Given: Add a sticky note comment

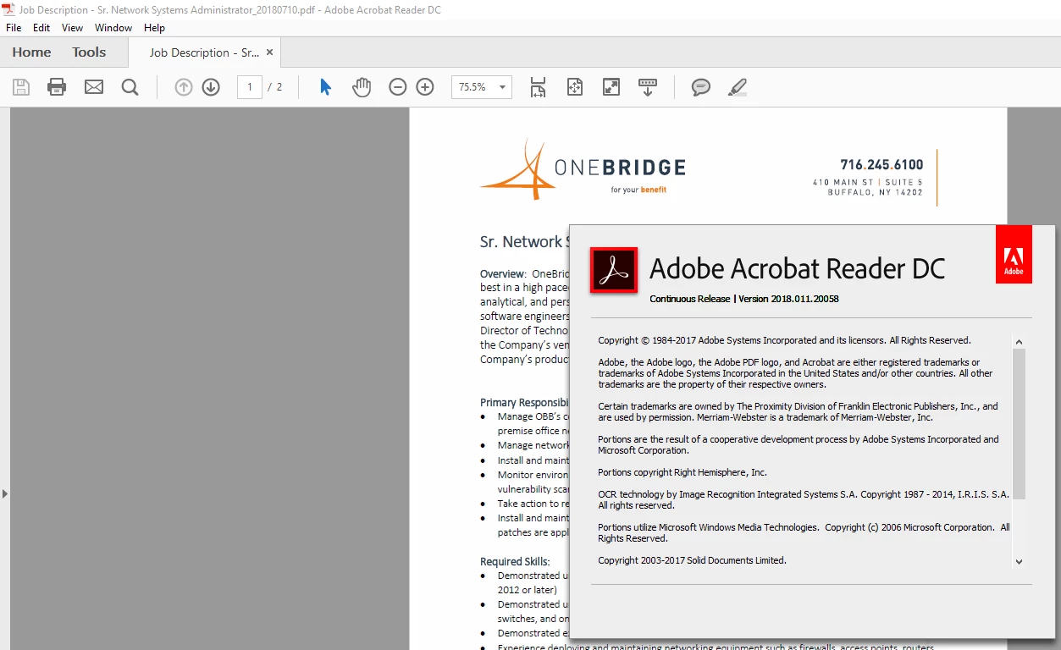Looking at the screenshot, I should click(701, 87).
